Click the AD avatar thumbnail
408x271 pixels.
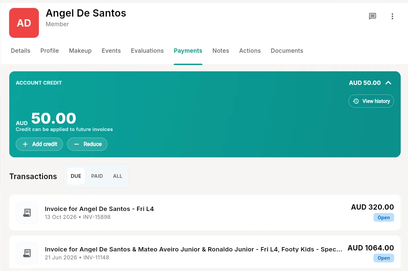(24, 23)
